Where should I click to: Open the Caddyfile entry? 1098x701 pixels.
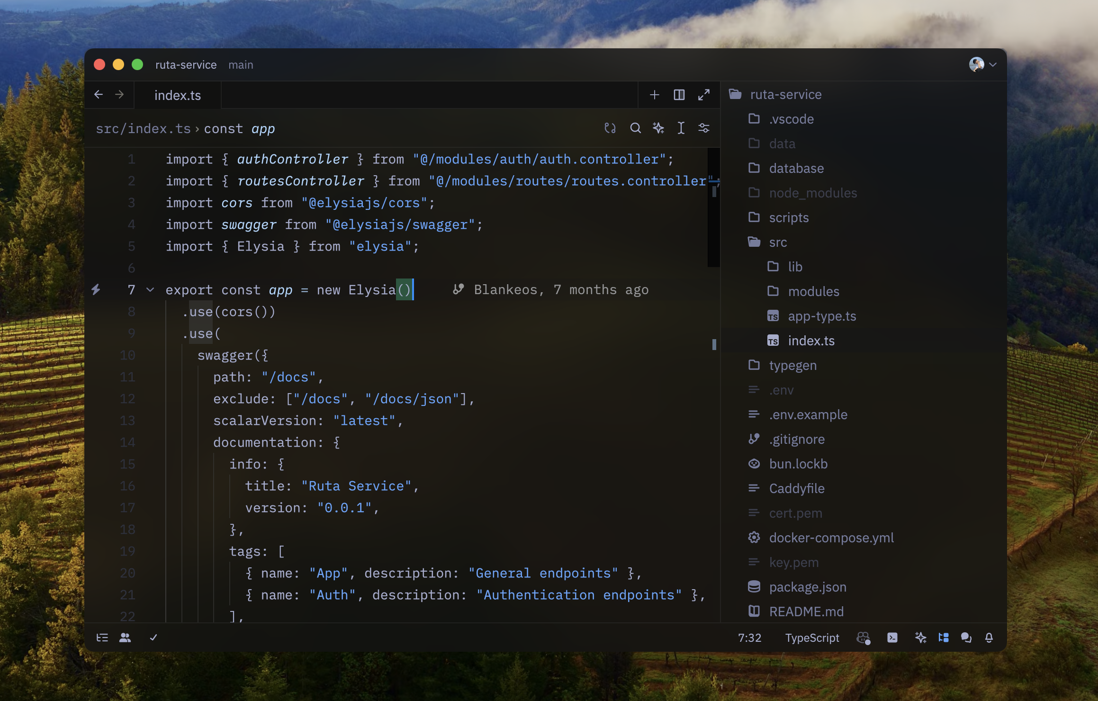(x=863, y=488)
